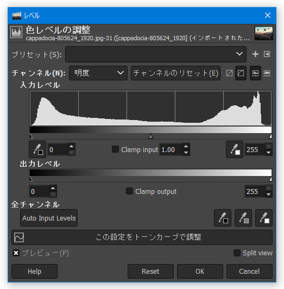
Task: Enable Clamp output checkbox
Action: [129, 191]
